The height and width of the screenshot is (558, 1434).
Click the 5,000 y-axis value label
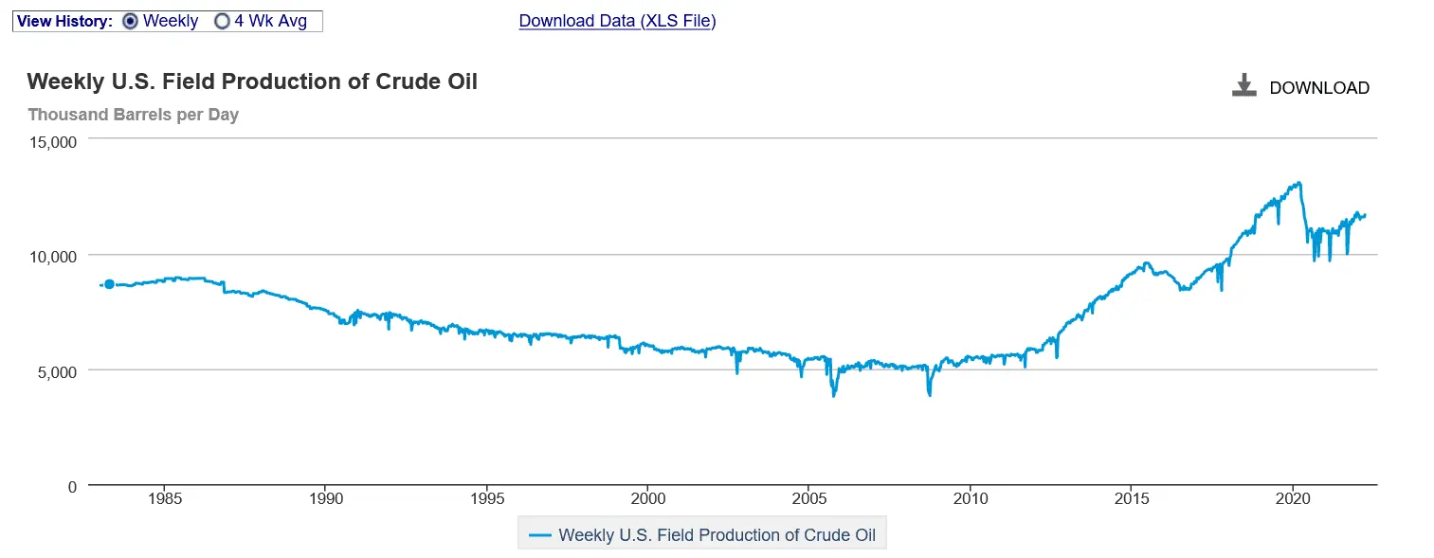pyautogui.click(x=59, y=371)
